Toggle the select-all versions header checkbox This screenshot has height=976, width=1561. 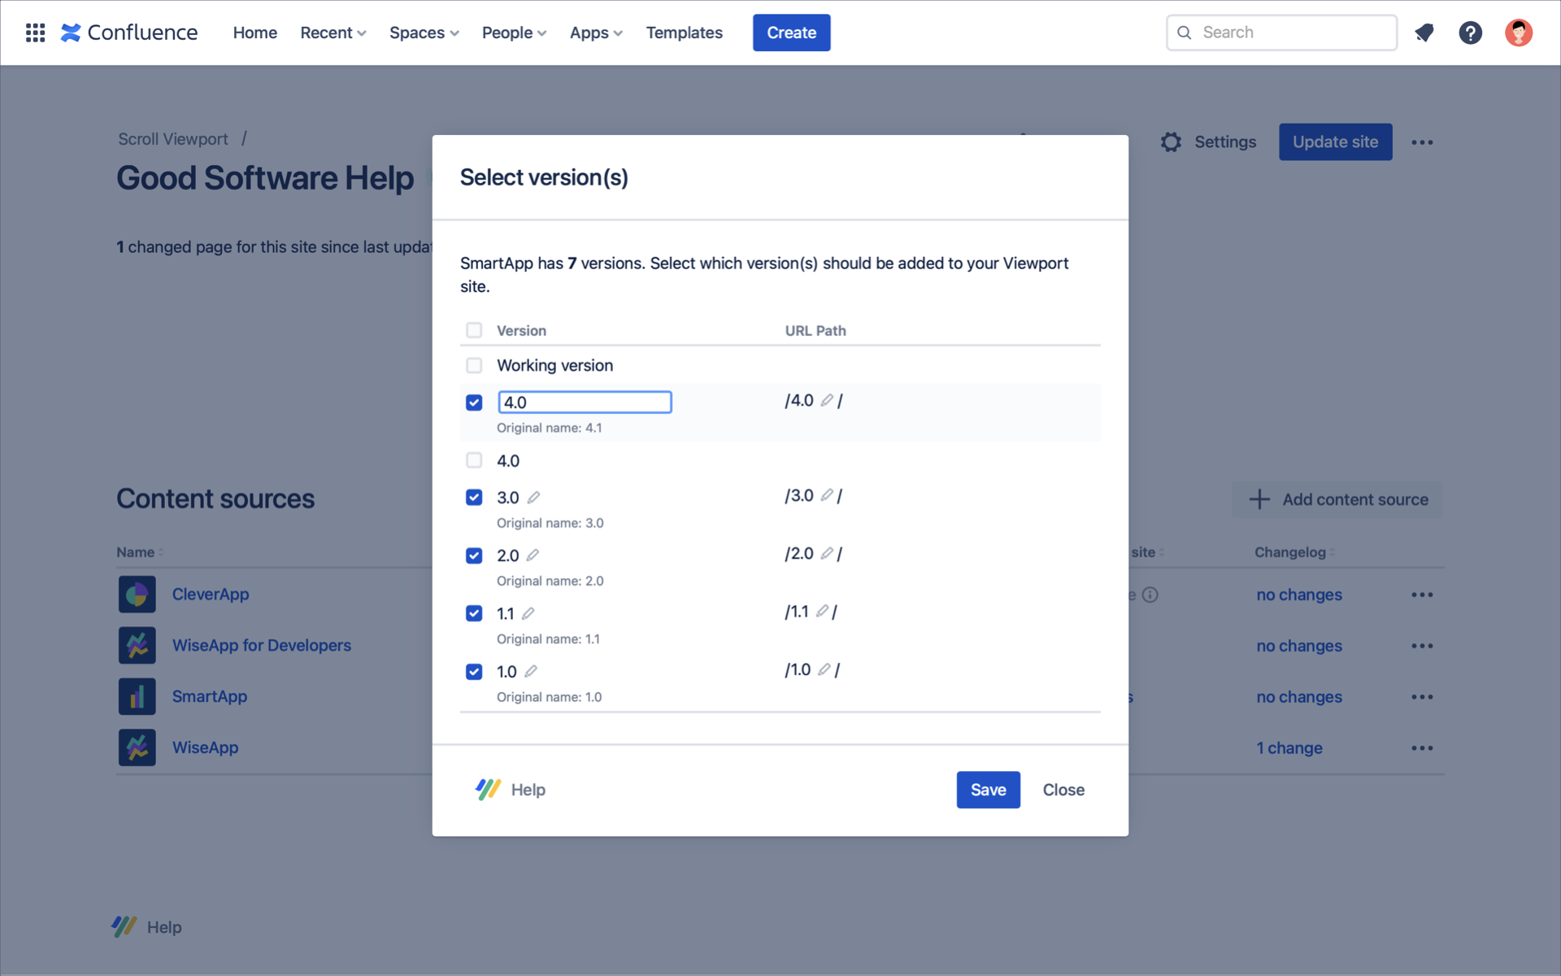coord(474,330)
